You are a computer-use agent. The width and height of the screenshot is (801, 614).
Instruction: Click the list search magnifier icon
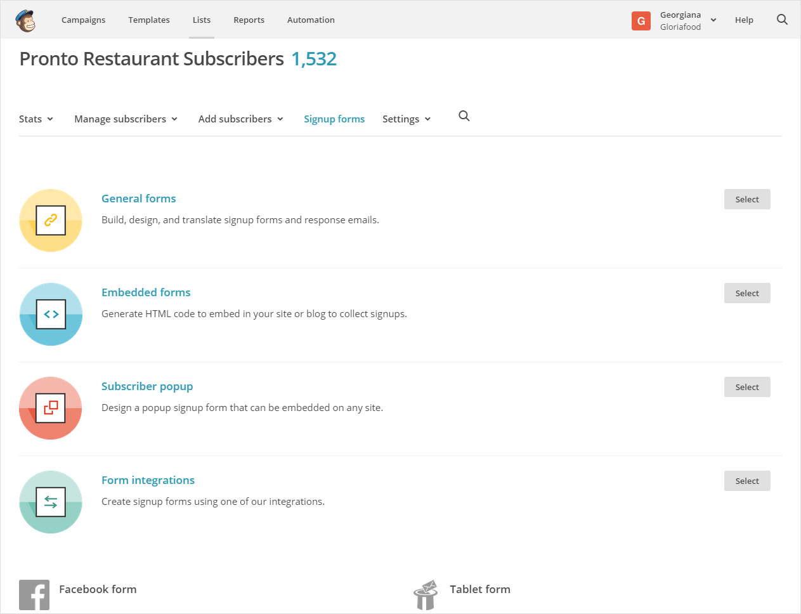pyautogui.click(x=464, y=116)
